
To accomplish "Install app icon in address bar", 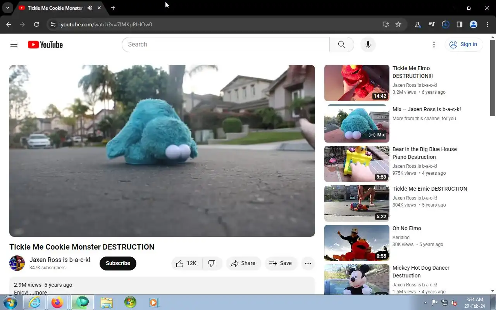I will [x=386, y=24].
